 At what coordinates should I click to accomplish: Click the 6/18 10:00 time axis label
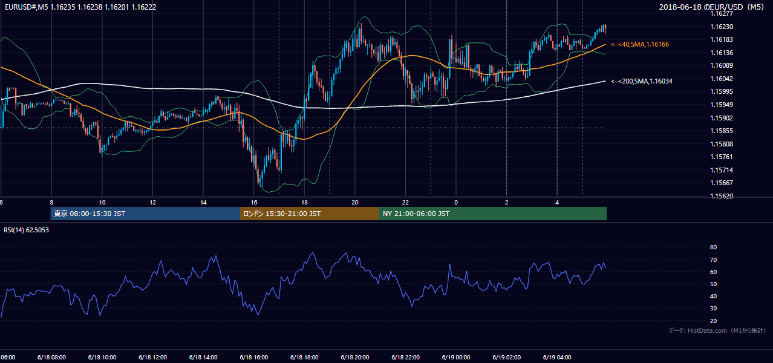coord(102,357)
